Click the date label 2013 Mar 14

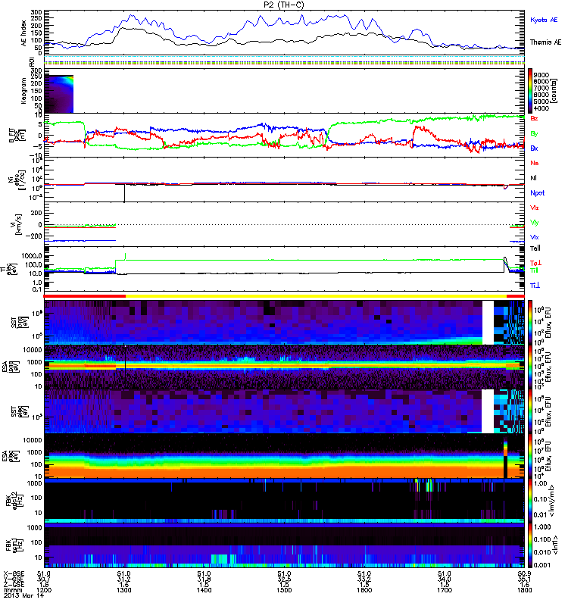click(23, 596)
